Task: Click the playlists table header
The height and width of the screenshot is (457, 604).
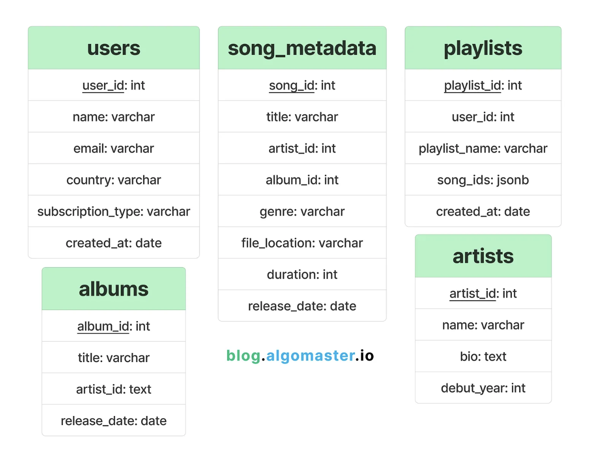Action: (483, 48)
